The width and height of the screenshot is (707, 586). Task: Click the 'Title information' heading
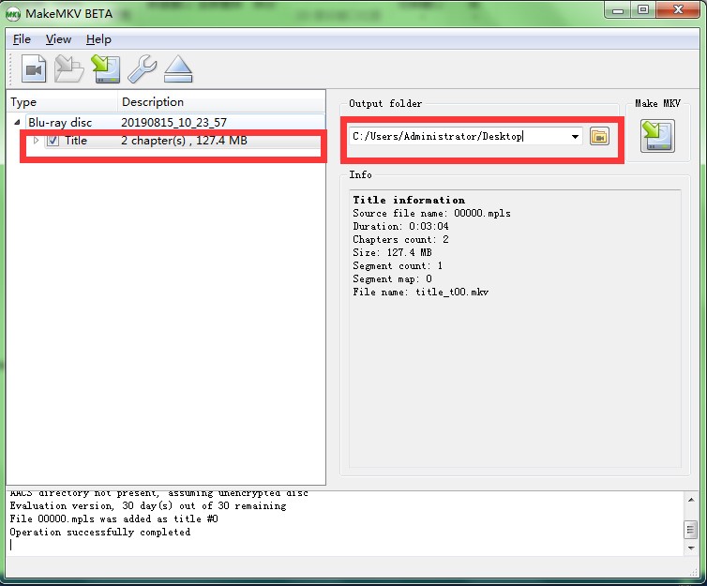[409, 200]
